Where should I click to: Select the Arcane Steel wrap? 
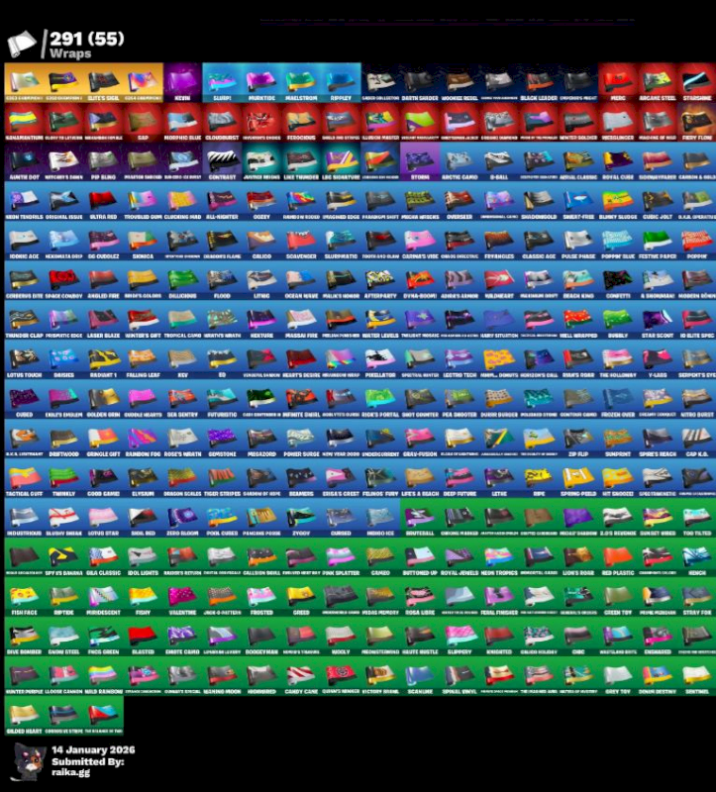(x=658, y=82)
